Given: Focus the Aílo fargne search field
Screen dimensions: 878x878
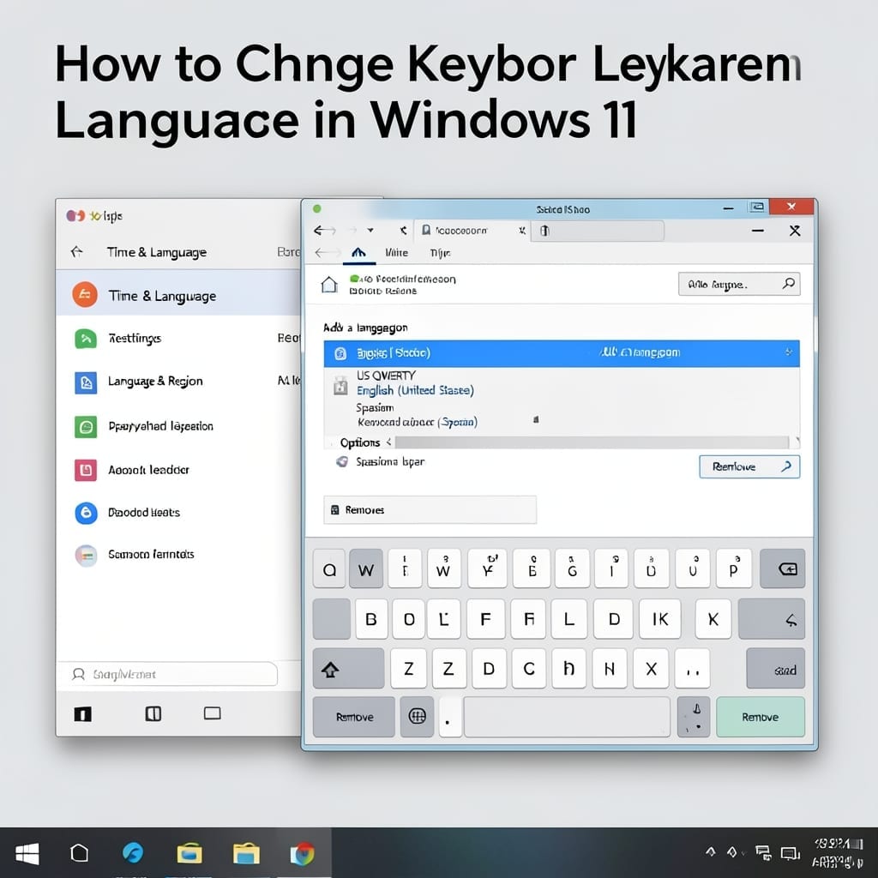Looking at the screenshot, I should [x=738, y=284].
